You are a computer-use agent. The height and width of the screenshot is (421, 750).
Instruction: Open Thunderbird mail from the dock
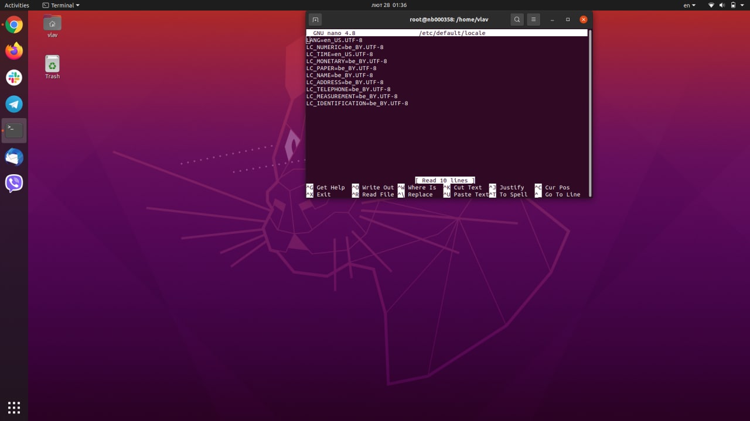pyautogui.click(x=14, y=157)
